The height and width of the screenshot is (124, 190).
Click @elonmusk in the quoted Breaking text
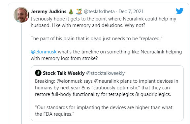[x=69, y=81]
